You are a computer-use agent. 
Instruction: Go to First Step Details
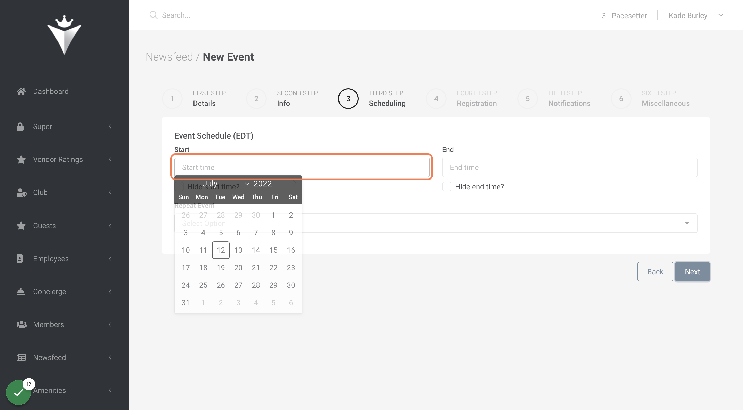point(194,98)
